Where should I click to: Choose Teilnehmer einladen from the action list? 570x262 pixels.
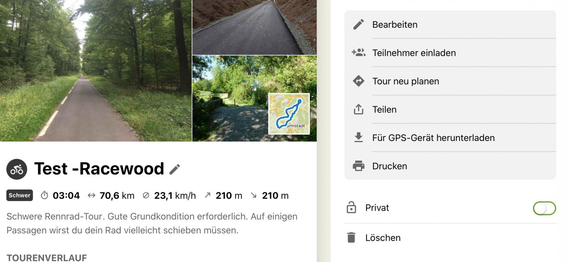pyautogui.click(x=450, y=53)
